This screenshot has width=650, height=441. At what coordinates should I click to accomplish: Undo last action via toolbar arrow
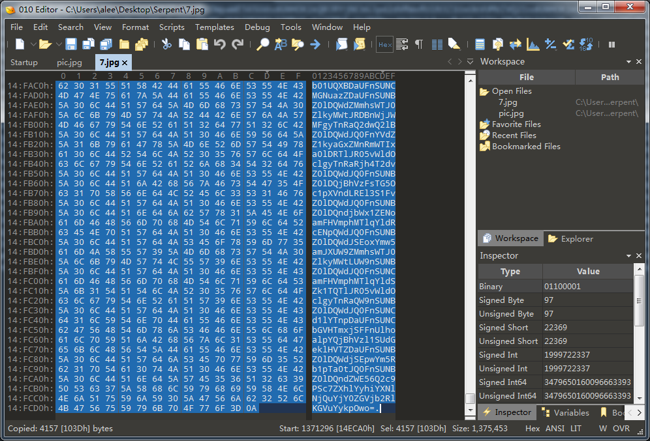(x=220, y=44)
